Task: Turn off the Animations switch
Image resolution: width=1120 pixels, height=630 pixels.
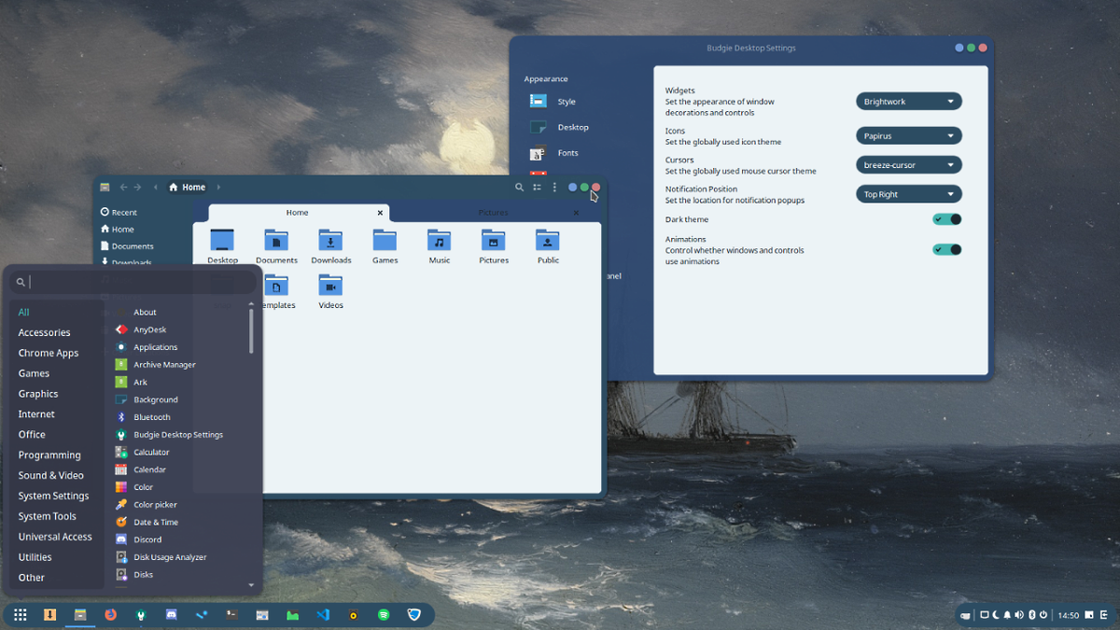Action: pos(946,249)
